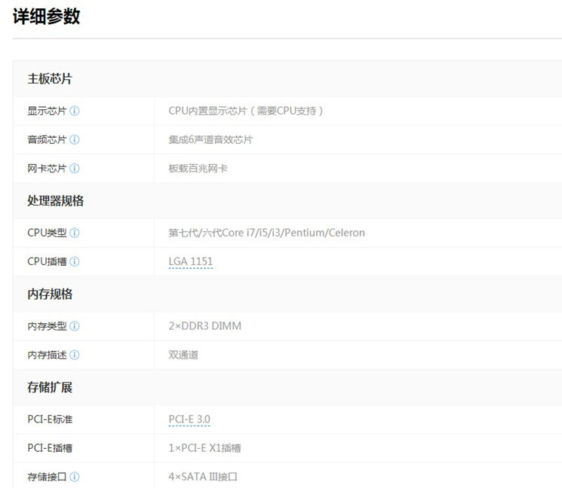Click info icon next to 显示芯片
The image size is (562, 488).
74,111
